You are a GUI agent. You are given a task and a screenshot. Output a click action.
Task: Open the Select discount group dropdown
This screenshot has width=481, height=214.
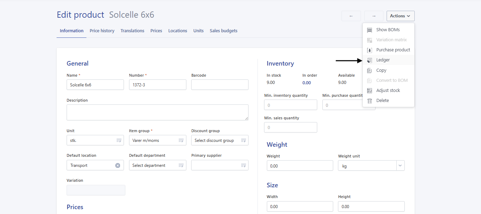pos(244,140)
